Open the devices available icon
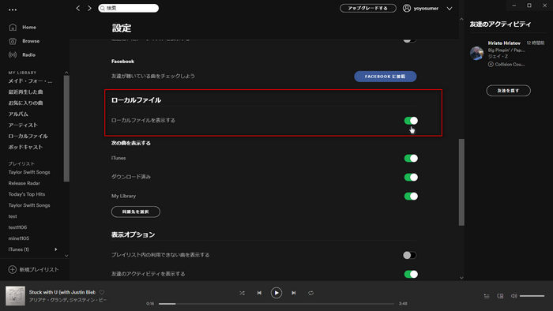This screenshot has height=311, width=553. (500, 296)
